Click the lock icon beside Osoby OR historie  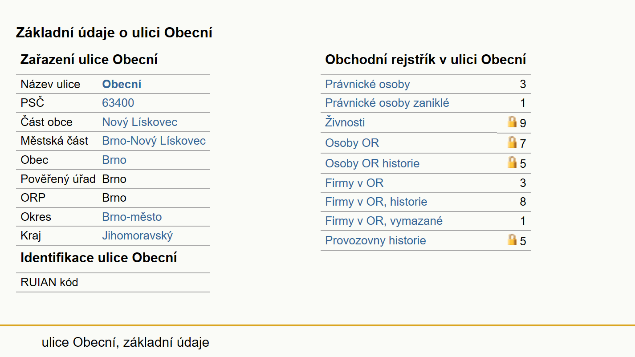pos(512,162)
